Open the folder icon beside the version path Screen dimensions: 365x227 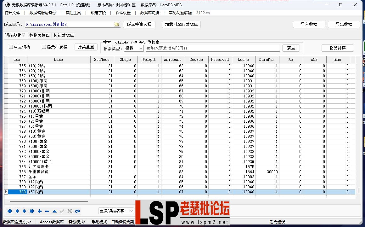[117, 24]
